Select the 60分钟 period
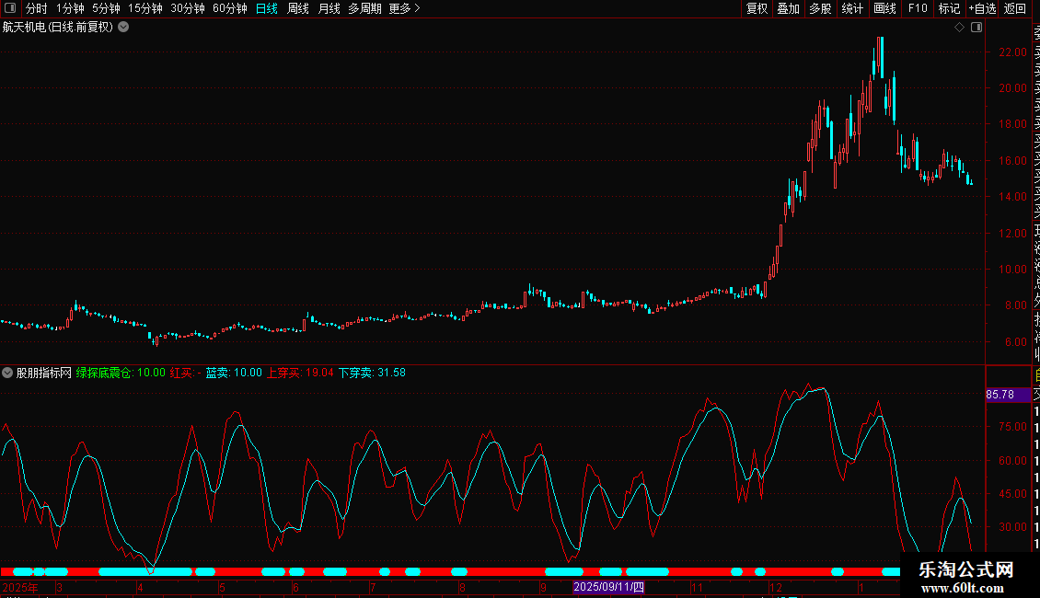 click(x=230, y=8)
